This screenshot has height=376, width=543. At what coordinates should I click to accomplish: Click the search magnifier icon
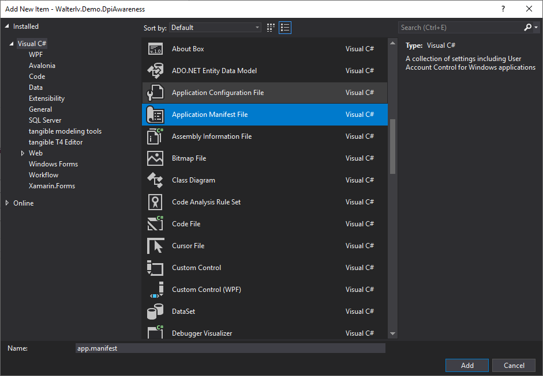point(527,27)
